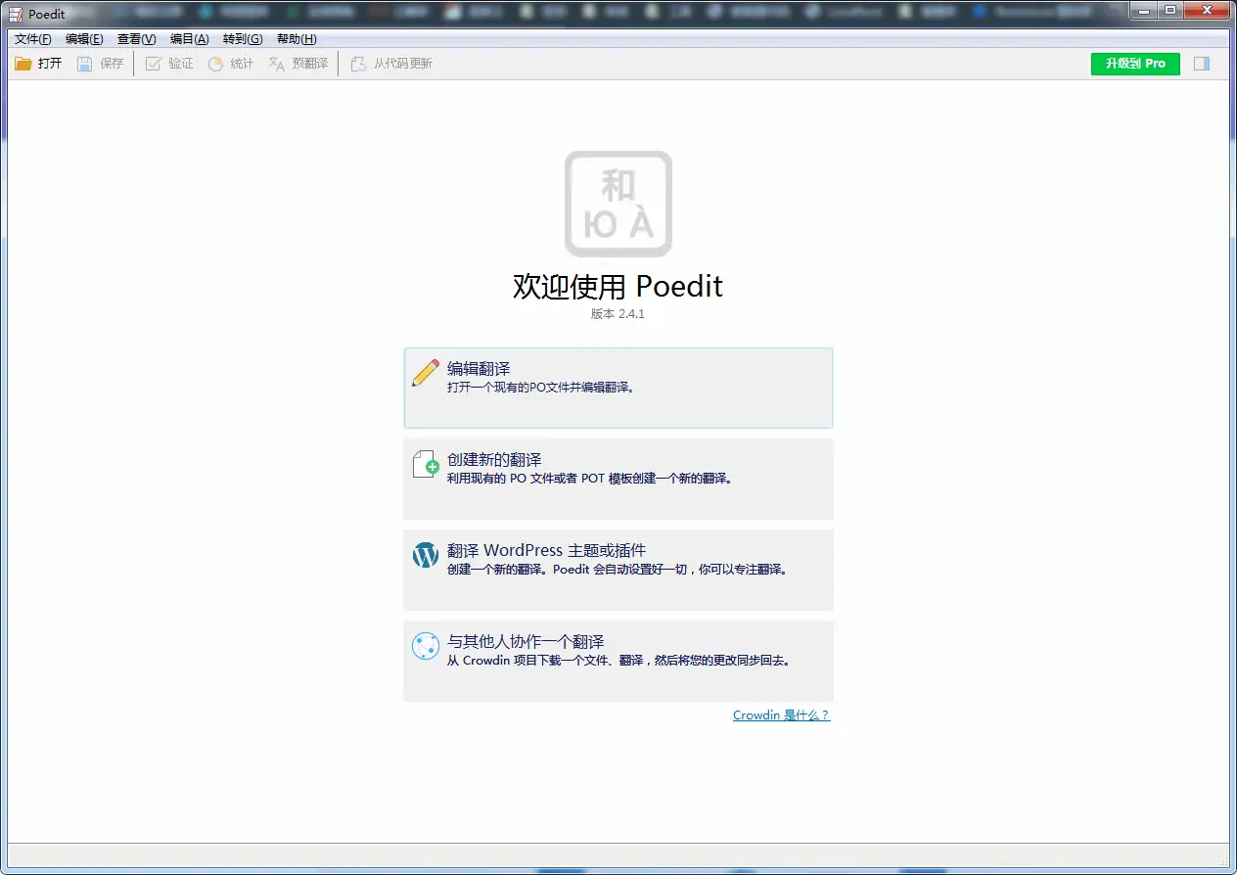The width and height of the screenshot is (1237, 875).
Task: Click the Crowdin globe icon beside 与其他人协作
Action: click(424, 646)
